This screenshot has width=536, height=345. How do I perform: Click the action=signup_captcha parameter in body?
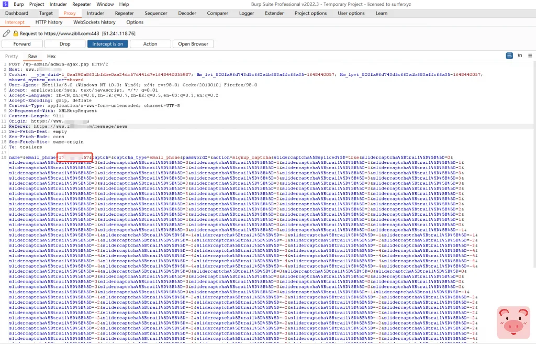click(241, 157)
